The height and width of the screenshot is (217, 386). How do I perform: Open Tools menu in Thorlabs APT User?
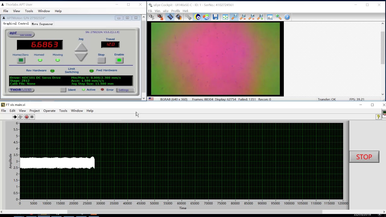click(x=29, y=11)
